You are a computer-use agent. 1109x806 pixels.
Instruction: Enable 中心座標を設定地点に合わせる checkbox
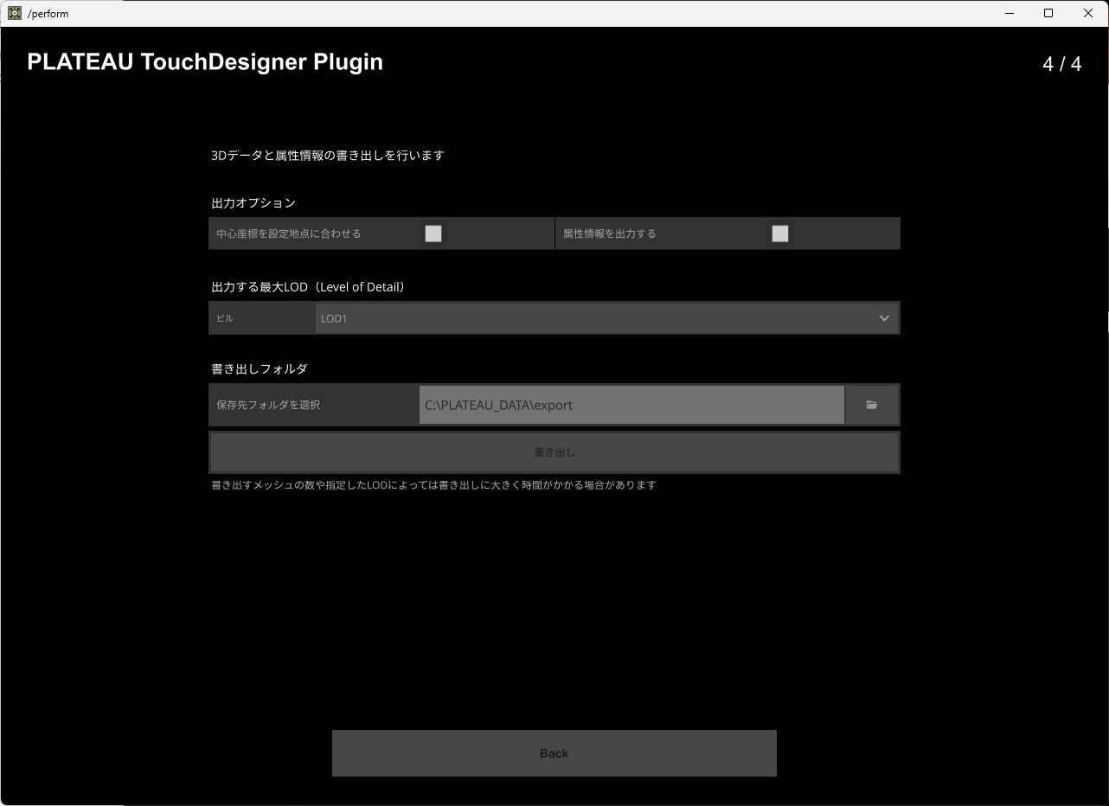[433, 233]
